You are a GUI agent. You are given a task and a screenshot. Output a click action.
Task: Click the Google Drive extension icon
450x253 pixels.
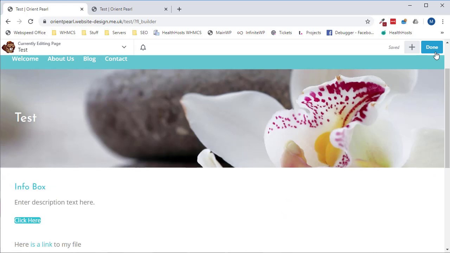(x=416, y=21)
